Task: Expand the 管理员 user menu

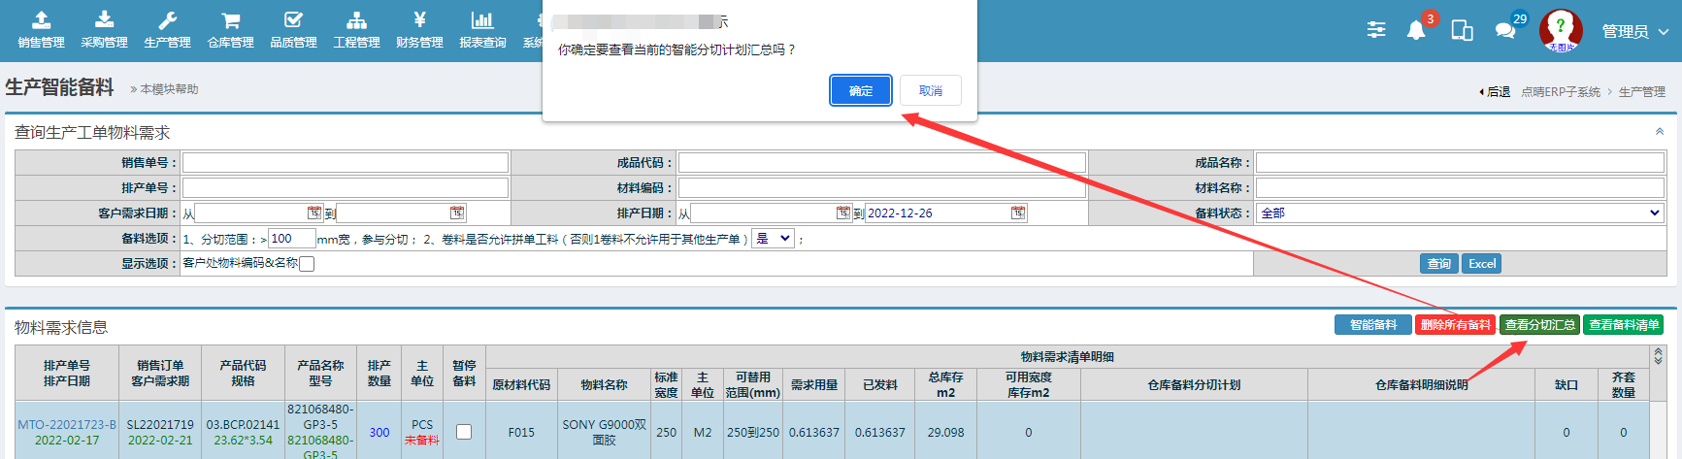Action: 1634,31
